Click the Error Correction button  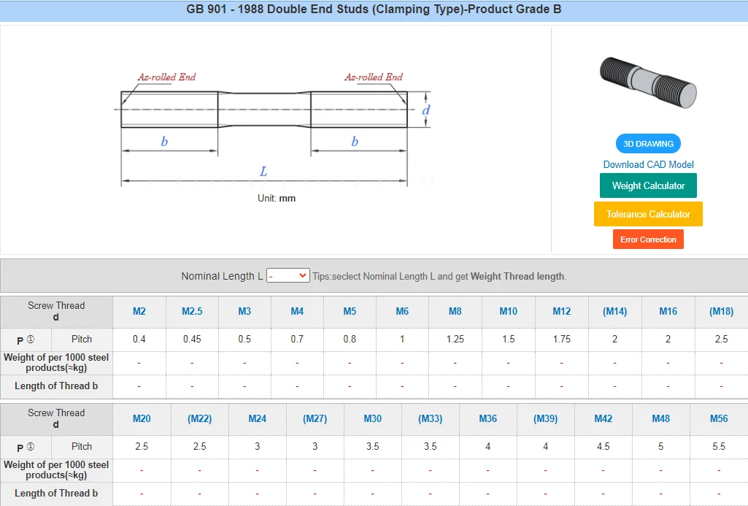click(x=647, y=239)
